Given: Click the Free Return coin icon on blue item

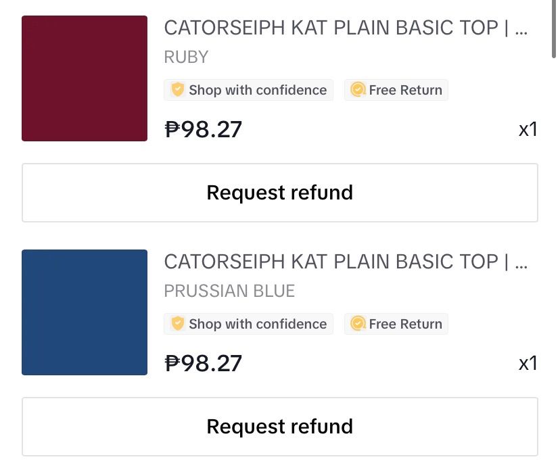Looking at the screenshot, I should (x=358, y=324).
